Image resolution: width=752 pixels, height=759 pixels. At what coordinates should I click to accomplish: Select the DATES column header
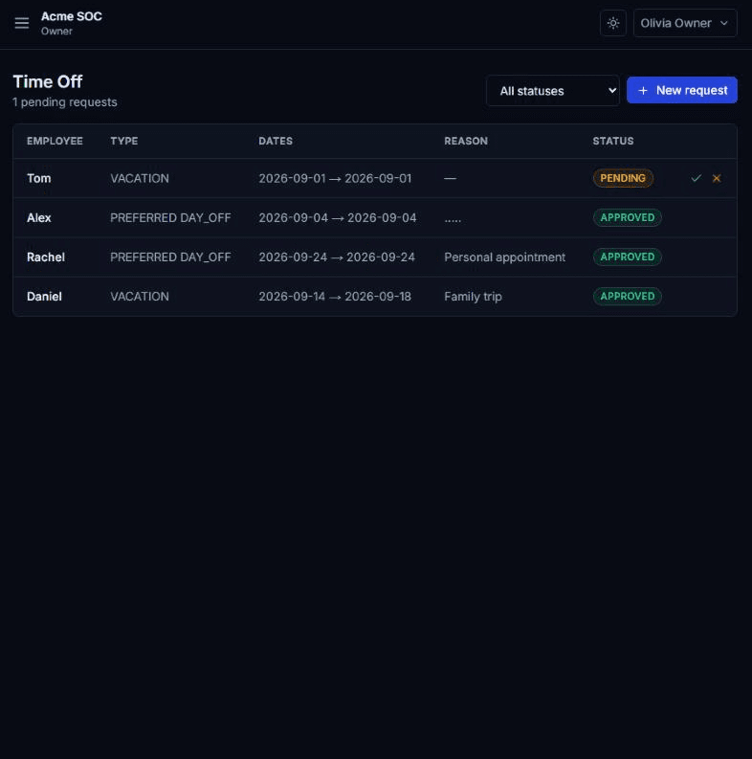276,141
